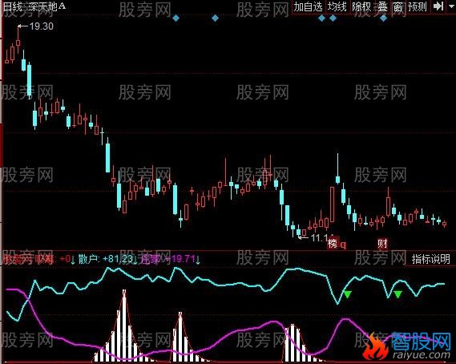The image size is (456, 364).
Task: Open the 预测 forecast button
Action: (418, 6)
